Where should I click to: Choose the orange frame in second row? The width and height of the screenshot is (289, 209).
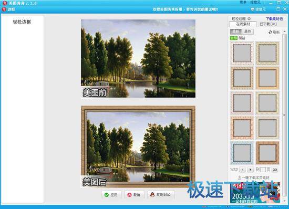pos(267,78)
